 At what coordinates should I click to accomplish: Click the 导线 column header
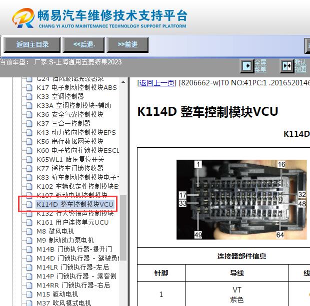(237, 273)
